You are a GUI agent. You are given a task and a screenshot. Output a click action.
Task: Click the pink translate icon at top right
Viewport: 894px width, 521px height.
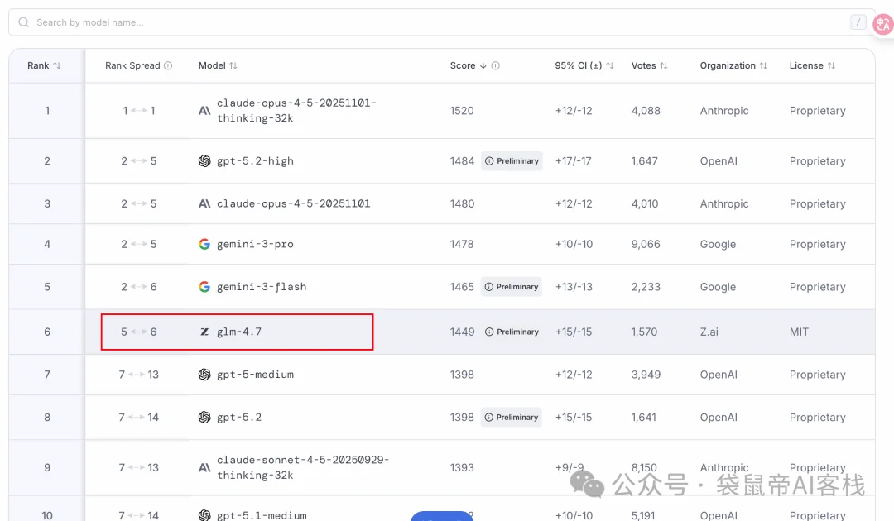(x=882, y=24)
